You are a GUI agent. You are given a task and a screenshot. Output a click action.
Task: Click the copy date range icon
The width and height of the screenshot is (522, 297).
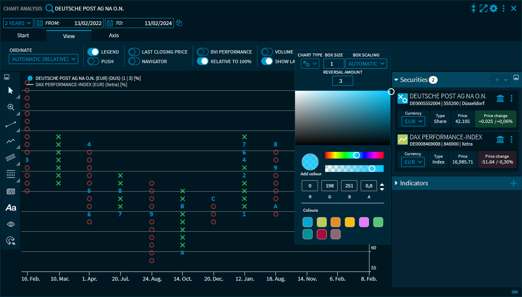point(179,23)
